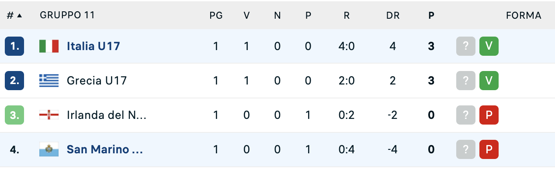
Task: Open Italia U17's green V form badge
Action: point(489,46)
